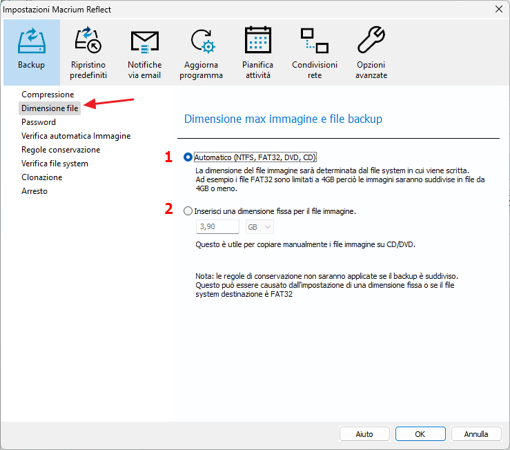The width and height of the screenshot is (510, 450).
Task: Open the Backup settings section
Action: (x=32, y=52)
